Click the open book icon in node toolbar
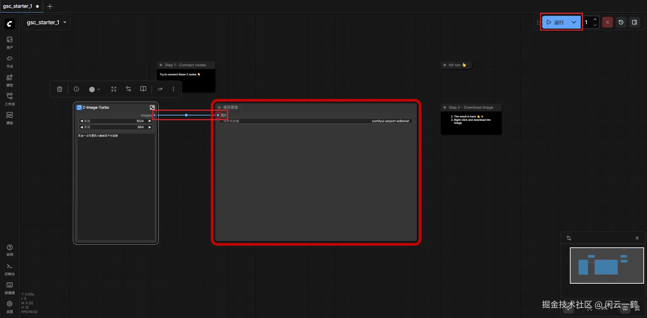The image size is (647, 318). point(143,89)
